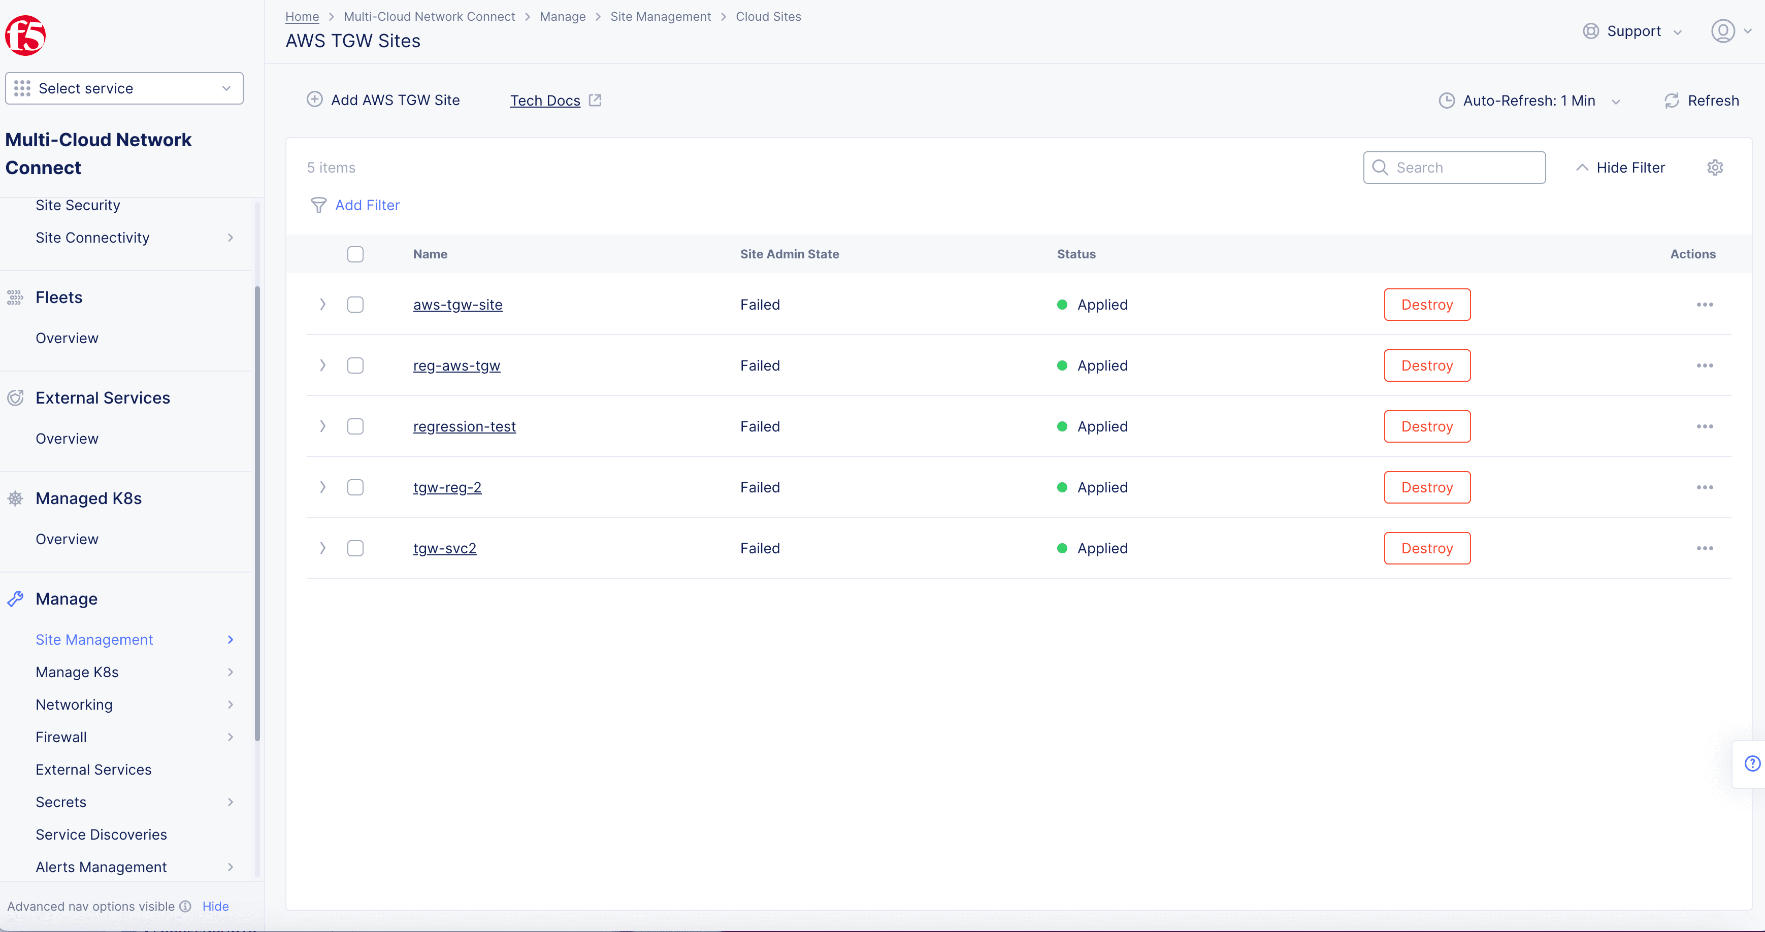Select Service Discoveries in sidebar
Screen dimensions: 1765x932
102,835
